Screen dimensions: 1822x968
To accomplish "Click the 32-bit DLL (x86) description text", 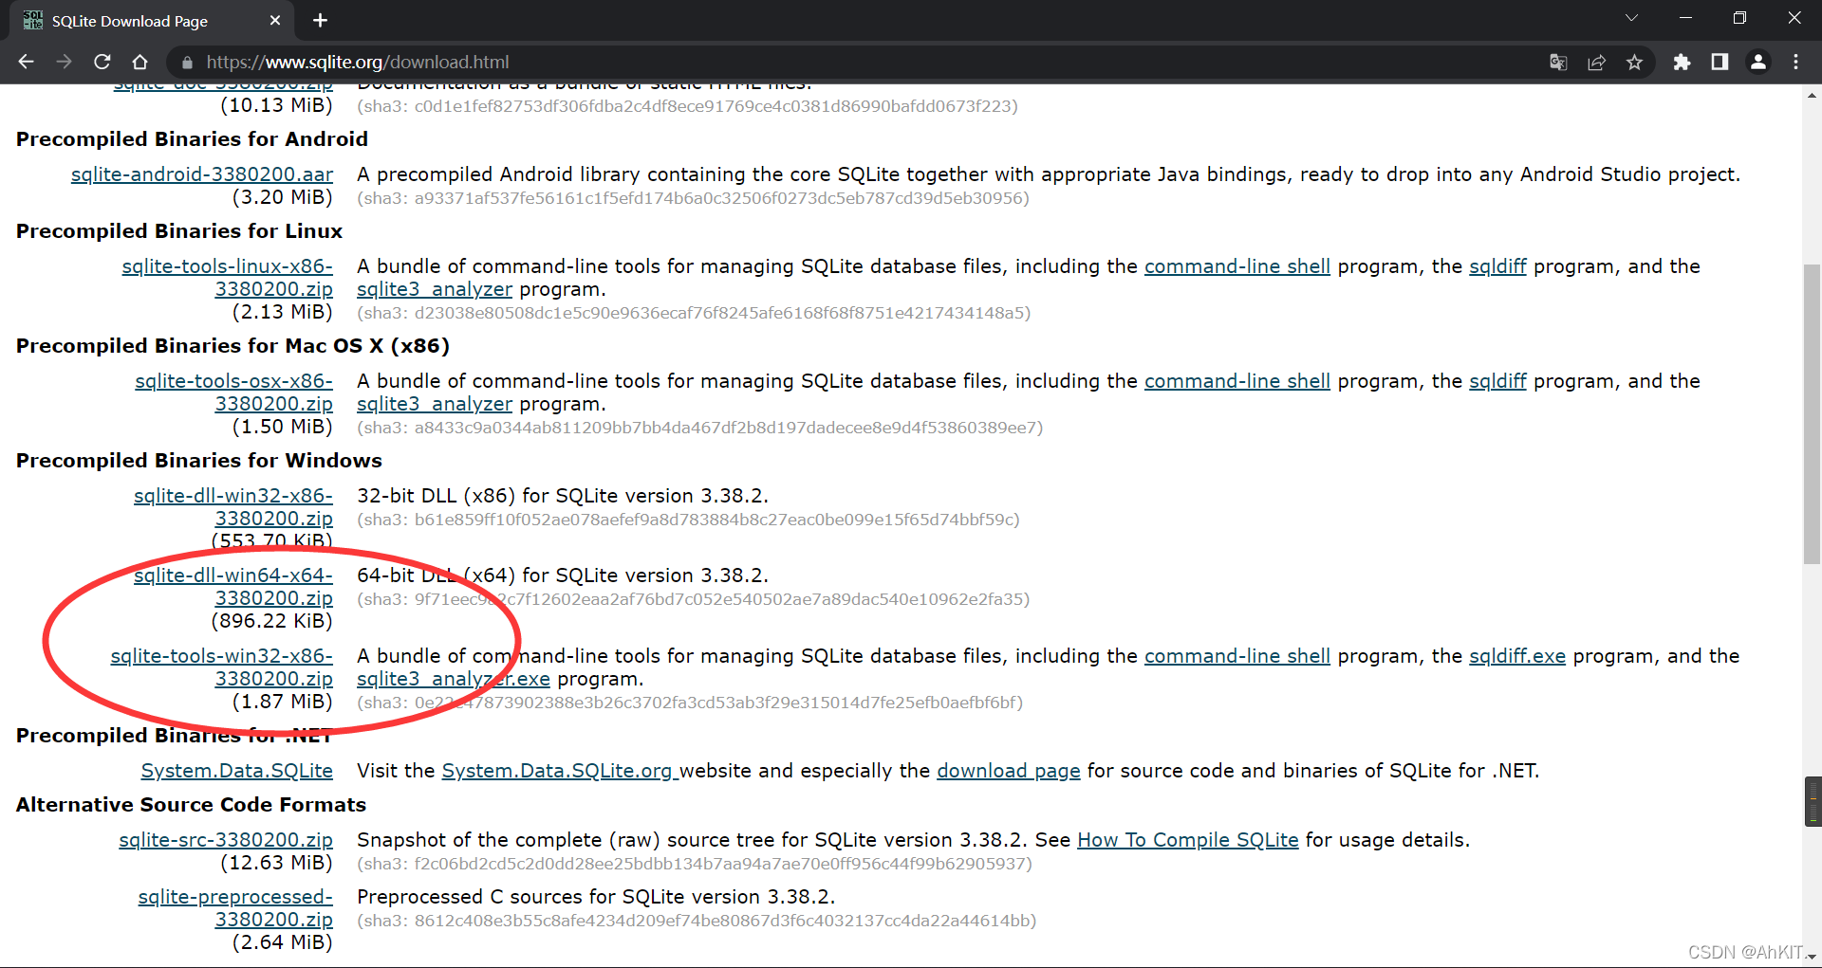I will [563, 496].
